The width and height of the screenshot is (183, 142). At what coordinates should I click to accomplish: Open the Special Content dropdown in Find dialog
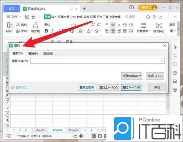(x=131, y=76)
